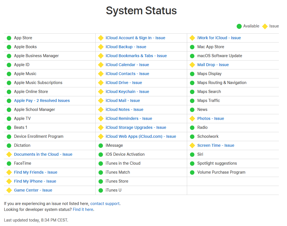Screen dimensions: 287x226
Task: Open the Photos issue details
Action: click(211, 118)
